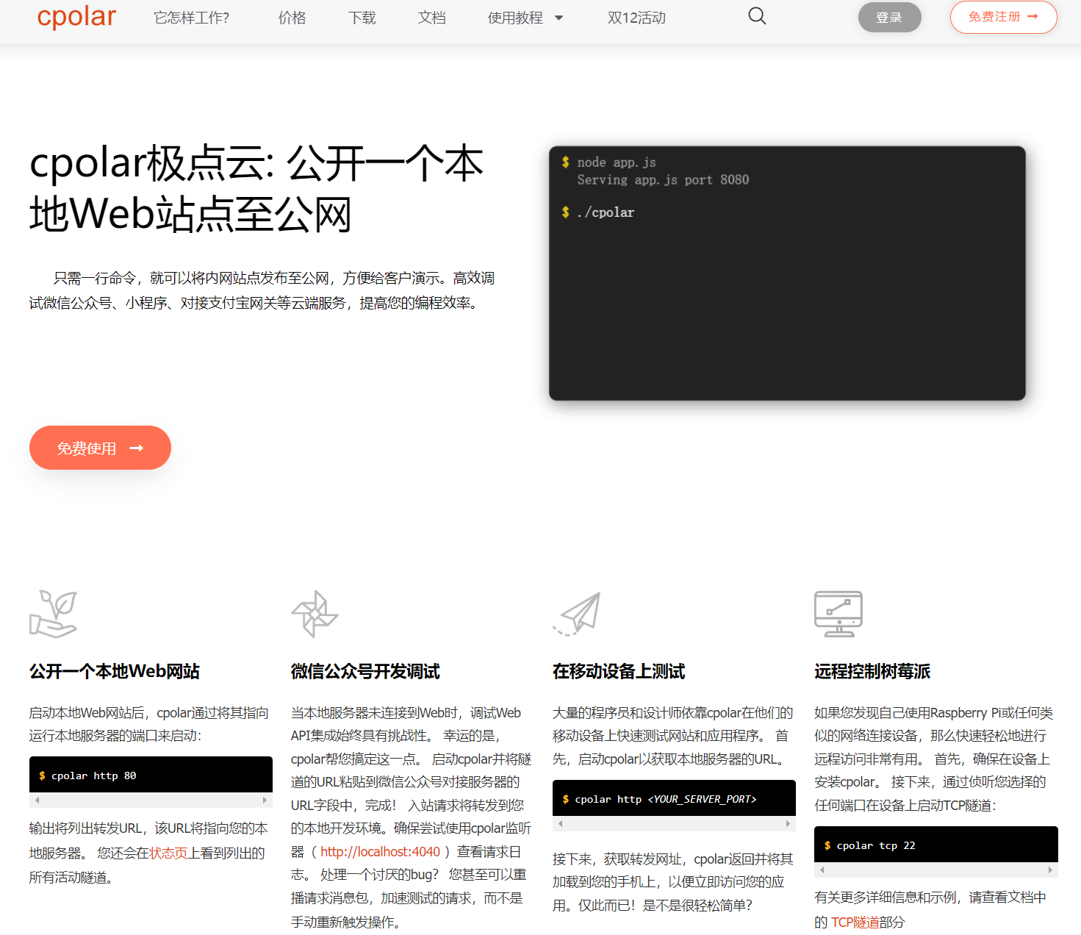Open the 价格 page
1081x935 pixels.
(x=292, y=18)
